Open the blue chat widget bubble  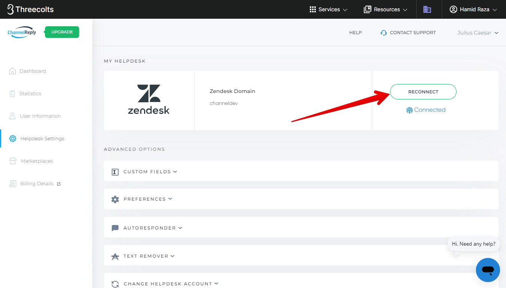pyautogui.click(x=488, y=270)
